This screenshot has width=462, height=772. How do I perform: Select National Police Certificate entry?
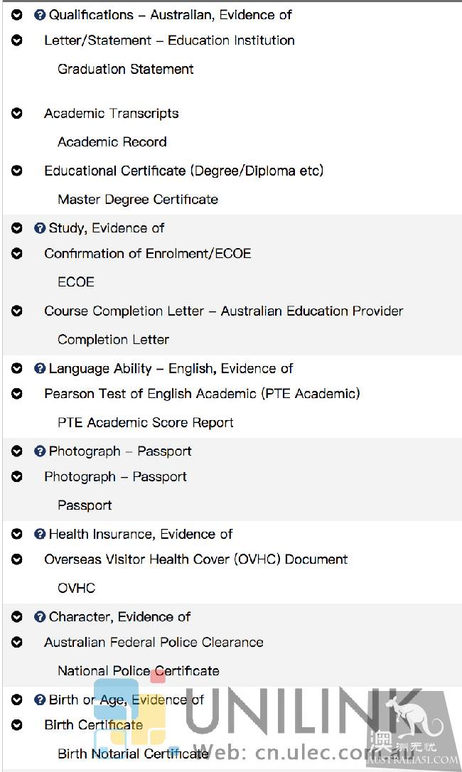(139, 671)
